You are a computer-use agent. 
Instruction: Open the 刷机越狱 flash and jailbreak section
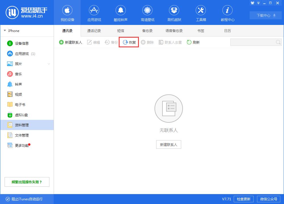click(x=174, y=13)
